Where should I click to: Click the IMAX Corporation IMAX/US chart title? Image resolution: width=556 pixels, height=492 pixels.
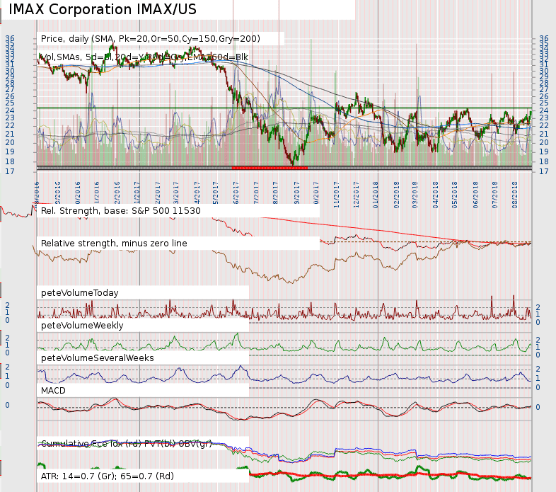tap(103, 9)
